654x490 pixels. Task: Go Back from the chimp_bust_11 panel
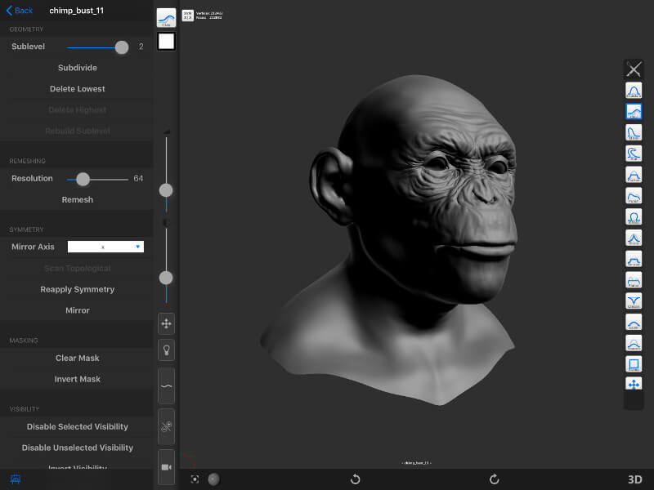pos(20,11)
